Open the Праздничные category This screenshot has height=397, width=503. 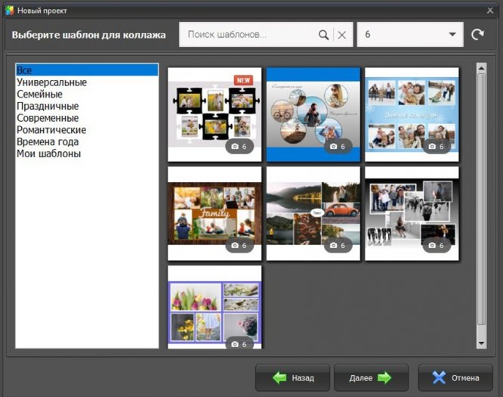pyautogui.click(x=46, y=107)
